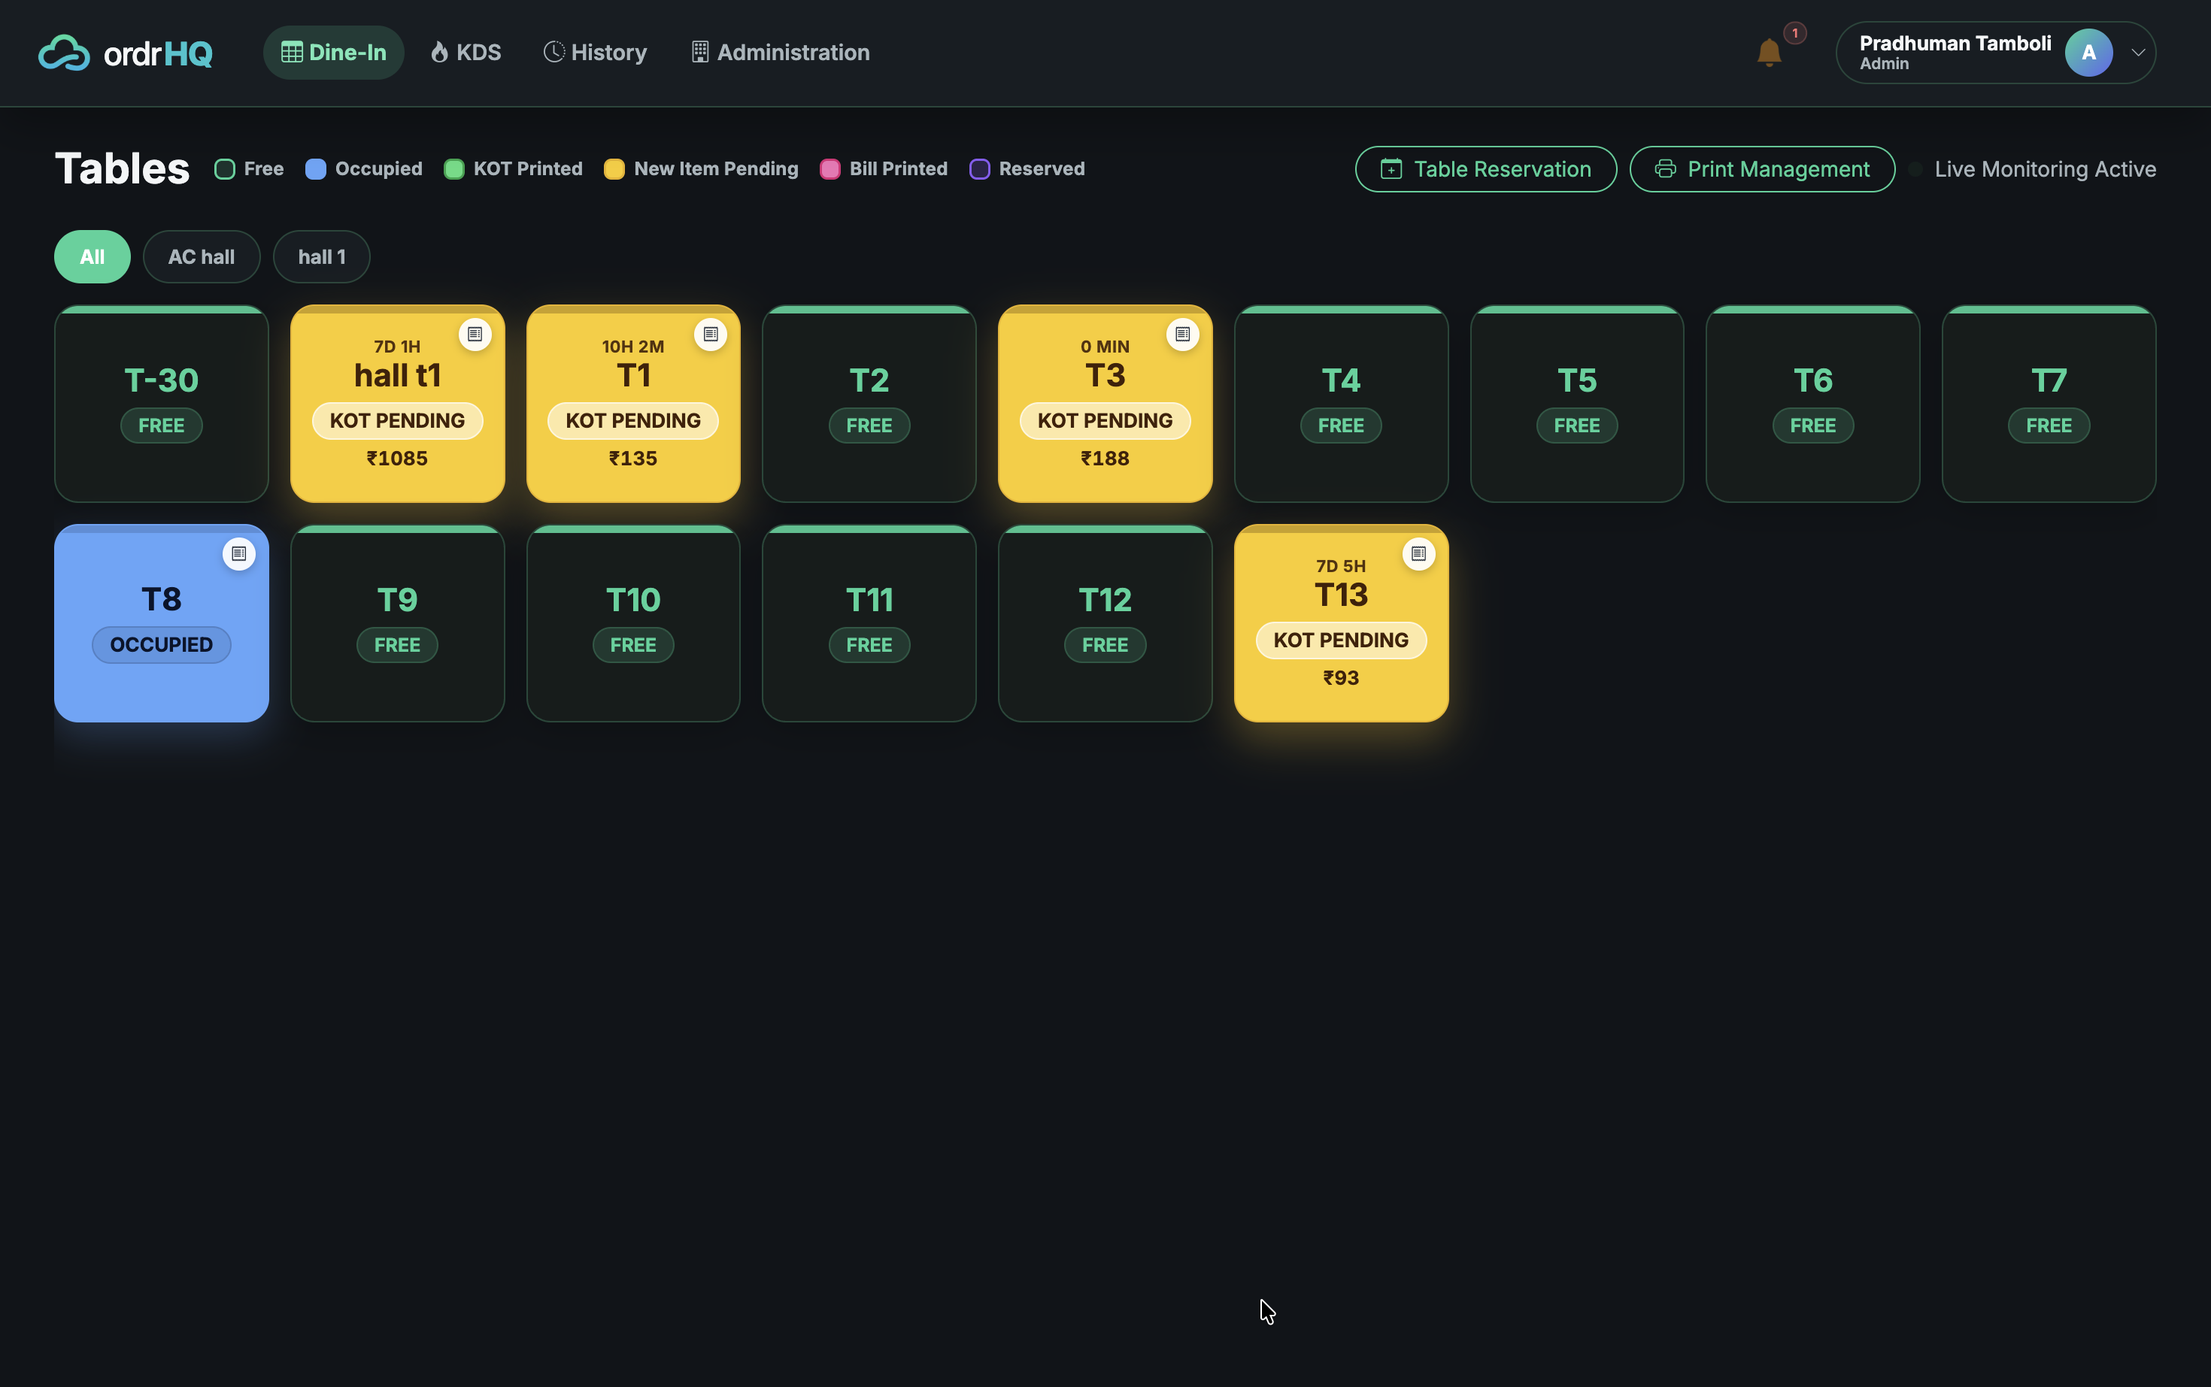
Task: Open Print Management
Action: click(1761, 169)
